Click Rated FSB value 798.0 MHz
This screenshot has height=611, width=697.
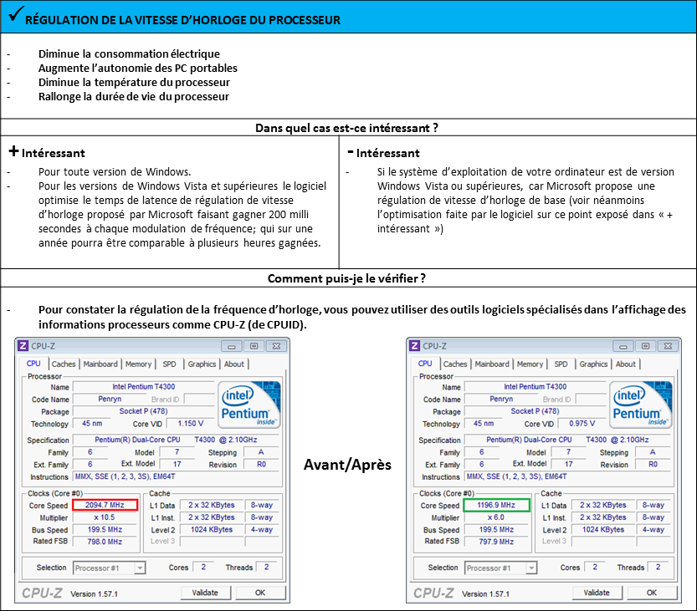[x=105, y=542]
